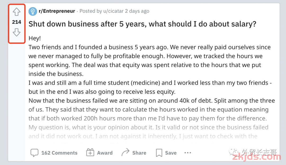Screen dimensions: 286x165
Task: Click the 'Award' text label
Action: click(x=105, y=153)
